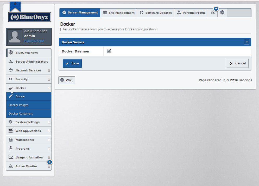259x186 pixels.
Task: Open the Wiki button
Action: click(67, 80)
